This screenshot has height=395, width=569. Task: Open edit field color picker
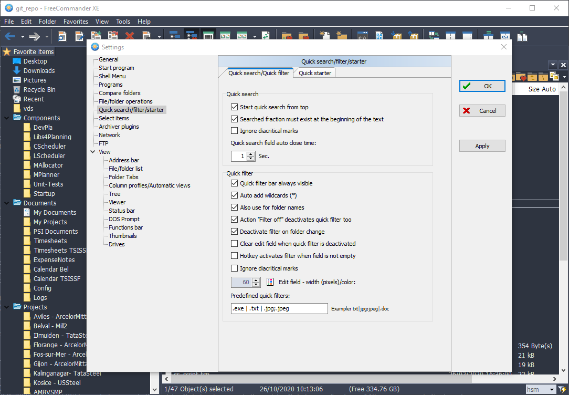pyautogui.click(x=270, y=282)
